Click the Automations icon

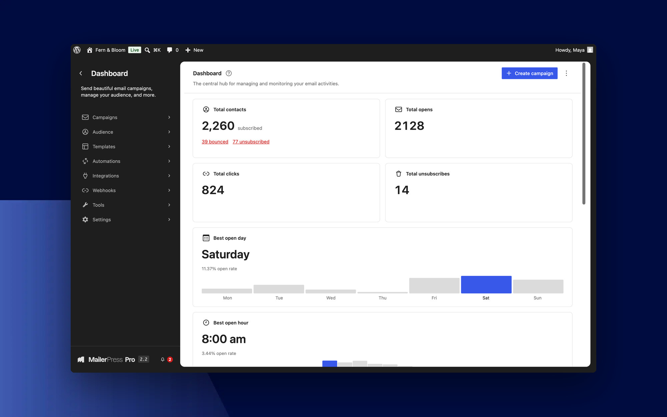click(85, 161)
